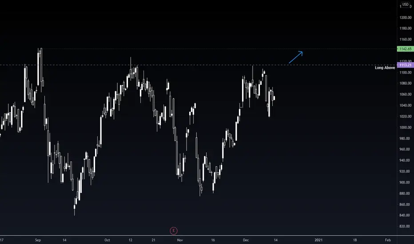414x244 pixels.
Task: Click the 16 date label on the time axis
Action: pos(213,240)
